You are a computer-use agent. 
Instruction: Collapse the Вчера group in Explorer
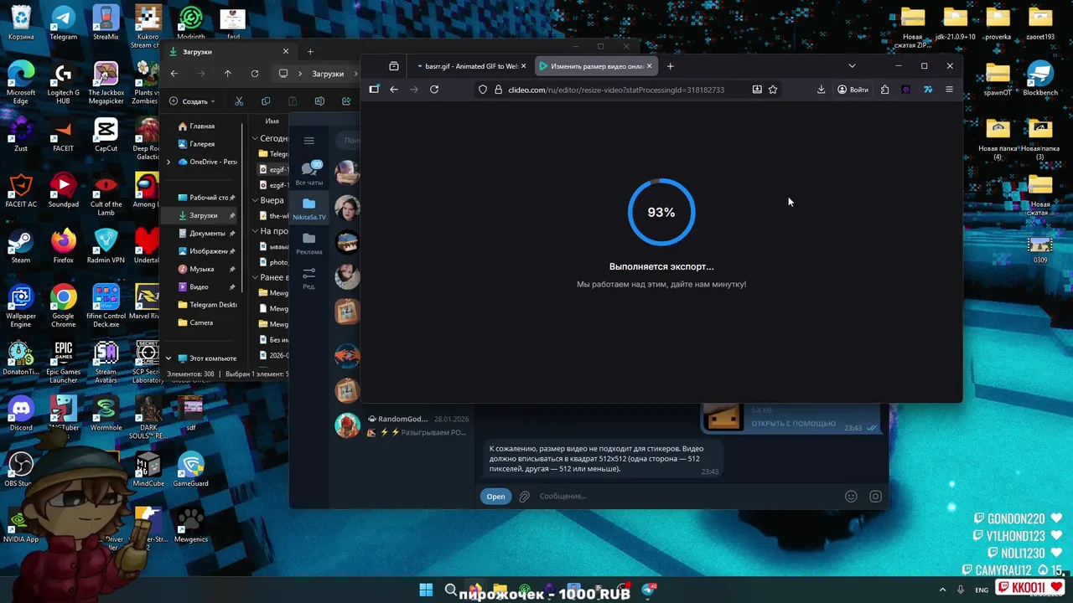click(255, 201)
